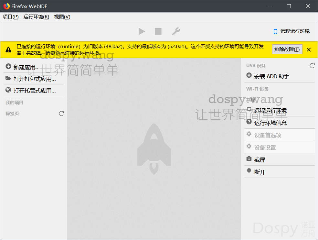Click 新建应用... to create a new app
Screen dimensions: 318x240
pos(26,67)
